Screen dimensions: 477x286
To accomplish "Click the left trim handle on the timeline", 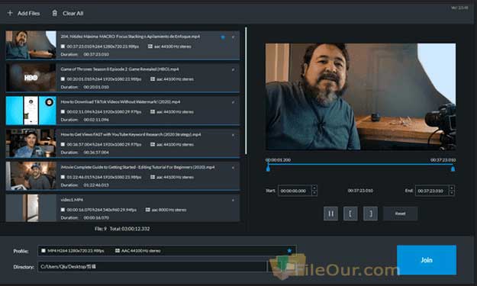I will (x=268, y=169).
